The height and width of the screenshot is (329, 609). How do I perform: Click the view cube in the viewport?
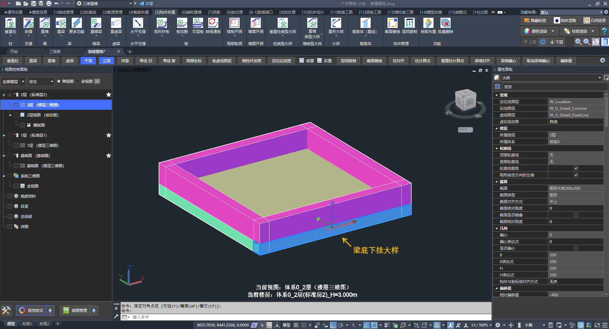pyautogui.click(x=466, y=101)
